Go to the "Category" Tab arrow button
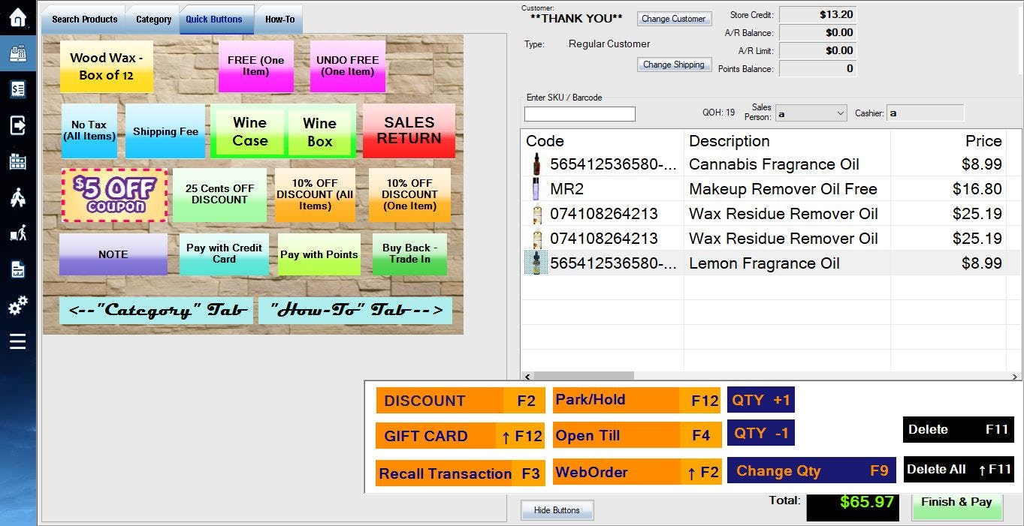1024x526 pixels. [156, 310]
